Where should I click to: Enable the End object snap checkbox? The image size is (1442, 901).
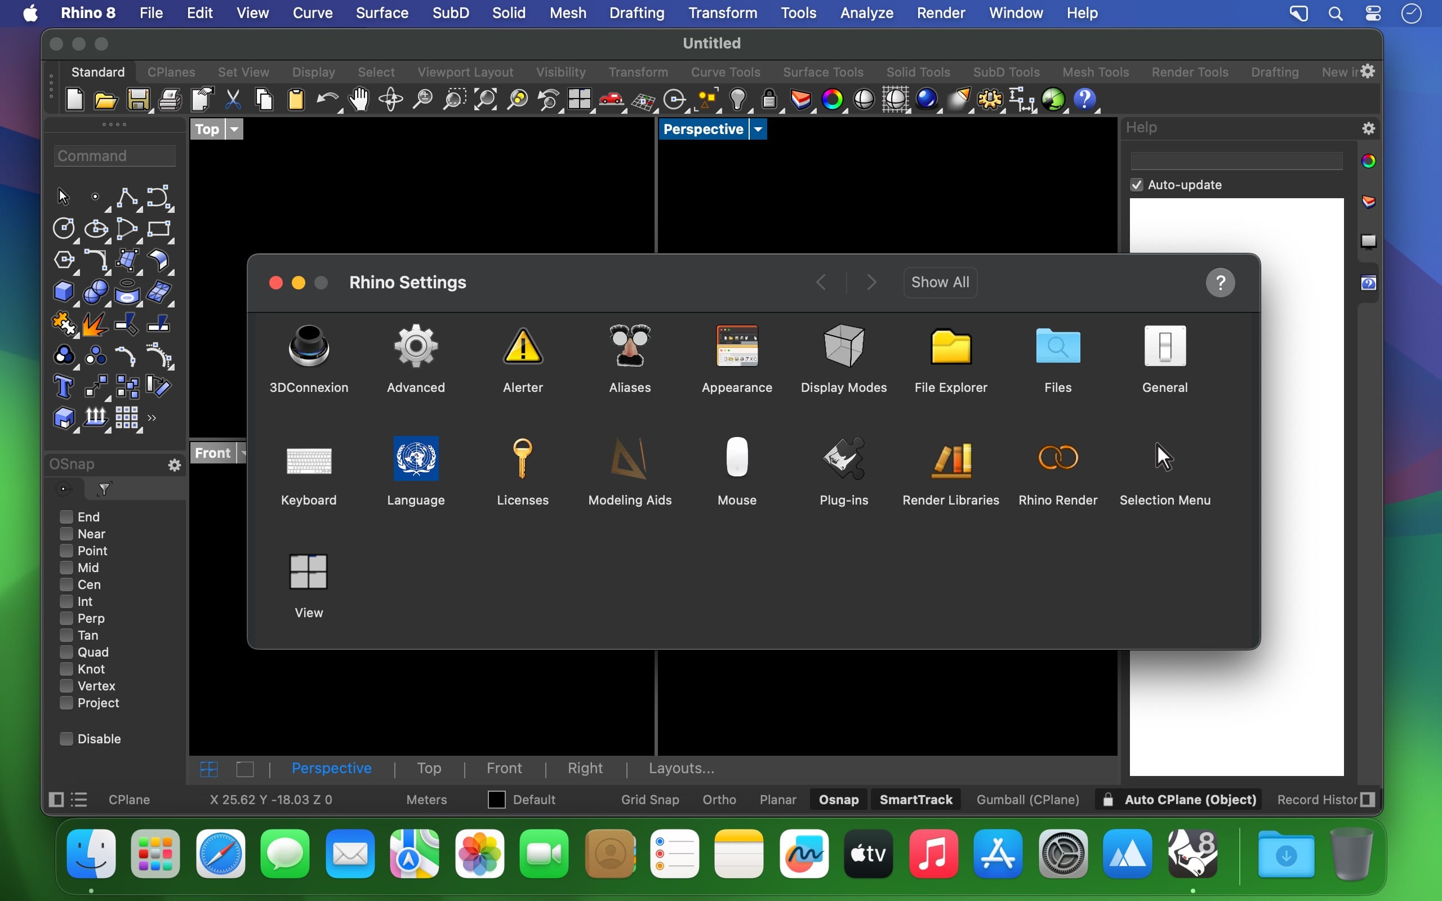pyautogui.click(x=66, y=516)
